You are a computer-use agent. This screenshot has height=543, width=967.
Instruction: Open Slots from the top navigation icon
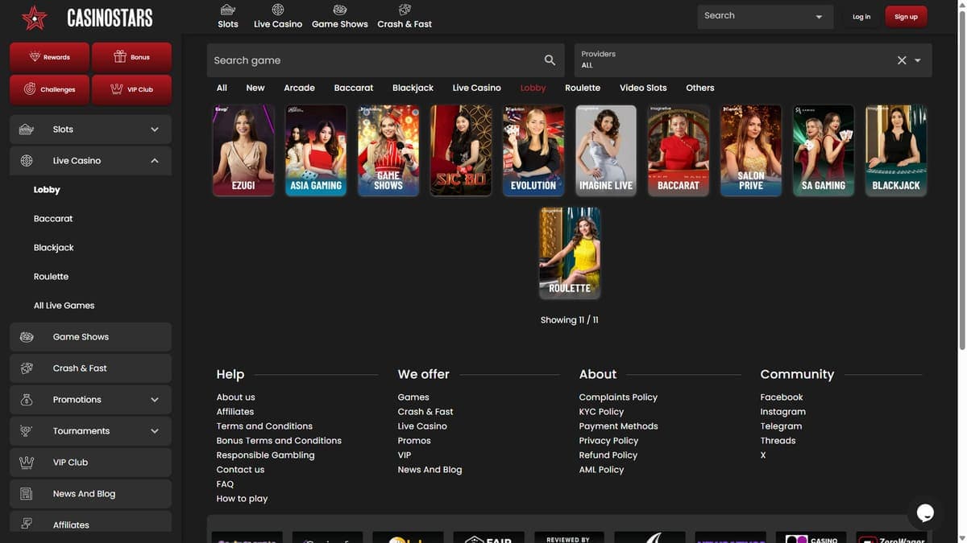point(228,10)
